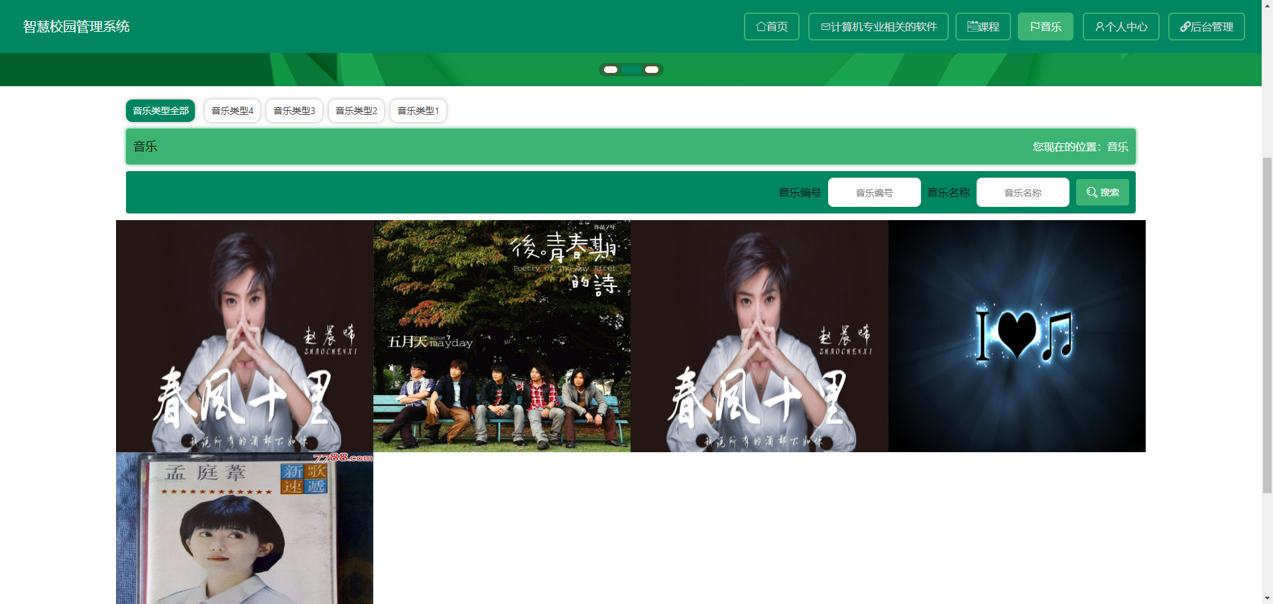1273x604 pixels.
Task: Focus the 音乐名称 input field
Action: tap(1022, 192)
